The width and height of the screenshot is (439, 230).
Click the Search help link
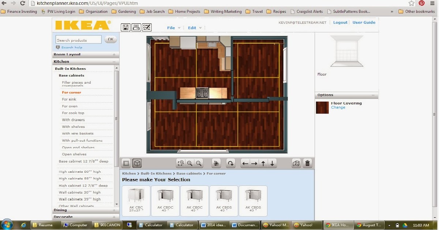[x=72, y=47]
